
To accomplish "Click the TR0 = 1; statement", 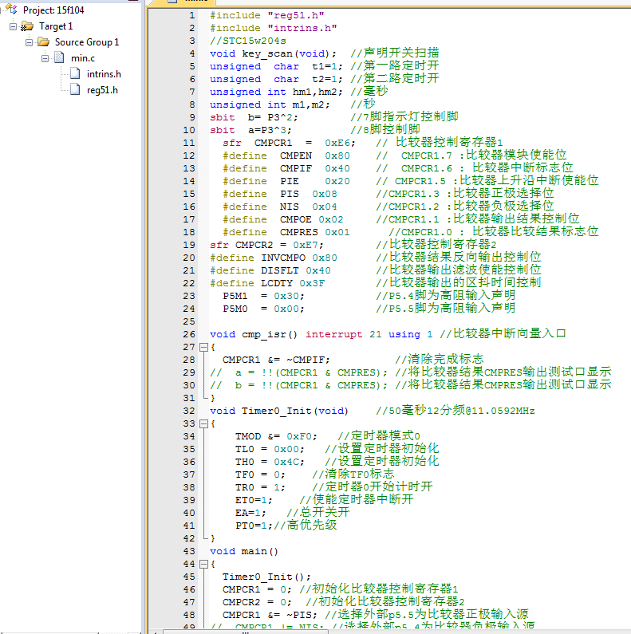I will [x=260, y=487].
